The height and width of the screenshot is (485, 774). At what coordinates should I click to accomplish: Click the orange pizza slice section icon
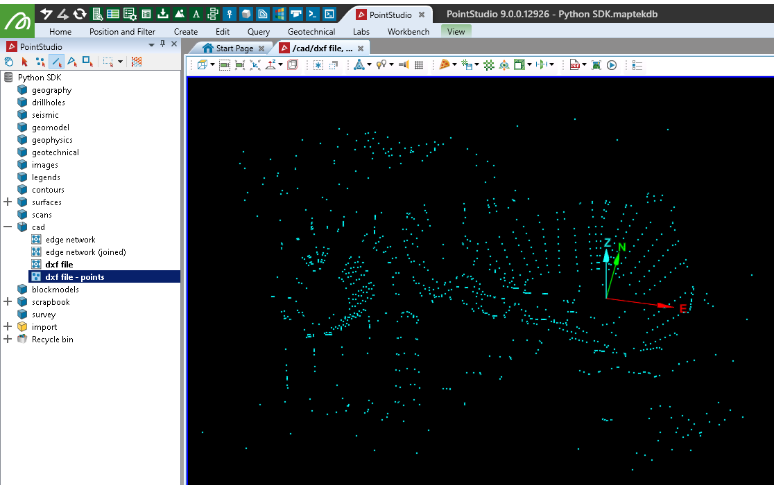tap(445, 65)
